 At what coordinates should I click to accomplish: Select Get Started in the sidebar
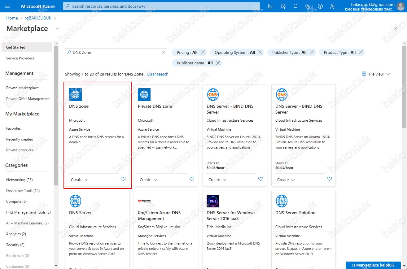tap(27, 47)
